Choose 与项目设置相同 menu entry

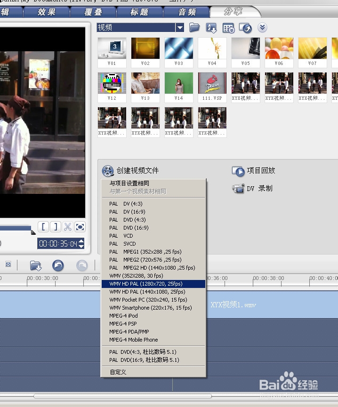coord(153,184)
